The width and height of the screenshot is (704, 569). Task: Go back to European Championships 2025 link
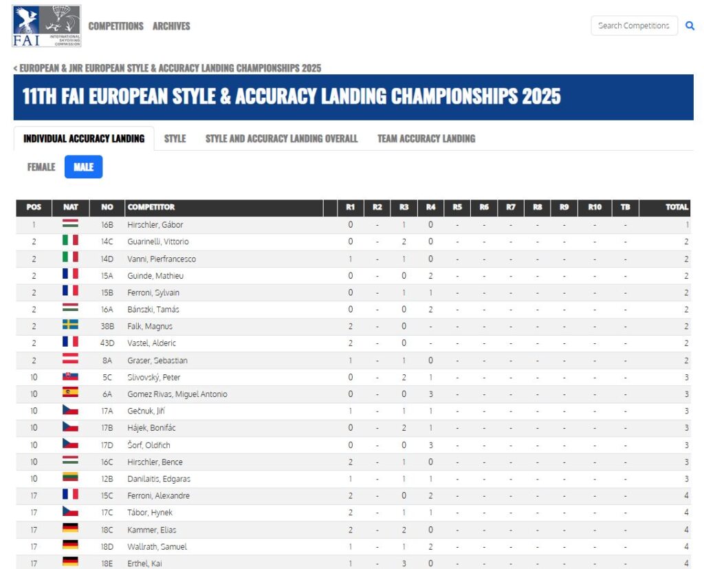[167, 68]
